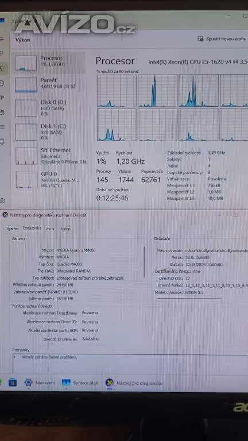This screenshot has width=248, height=441.
Task: Click the third logical processor graph
Action: pos(199,91)
